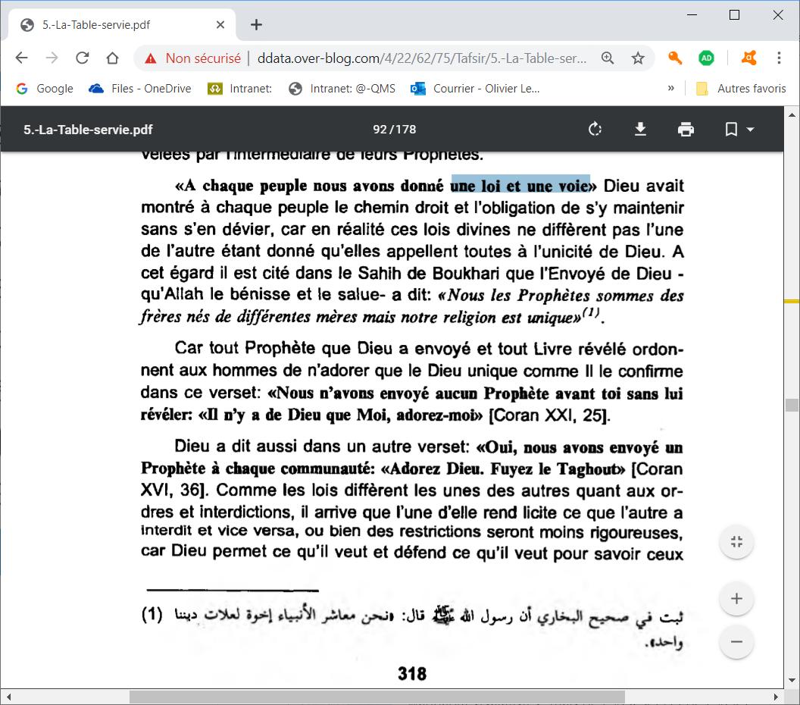Viewport: 800px width, 705px height.
Task: Click the "[Coran XXI, 25]" reference
Action: pyautogui.click(x=548, y=415)
